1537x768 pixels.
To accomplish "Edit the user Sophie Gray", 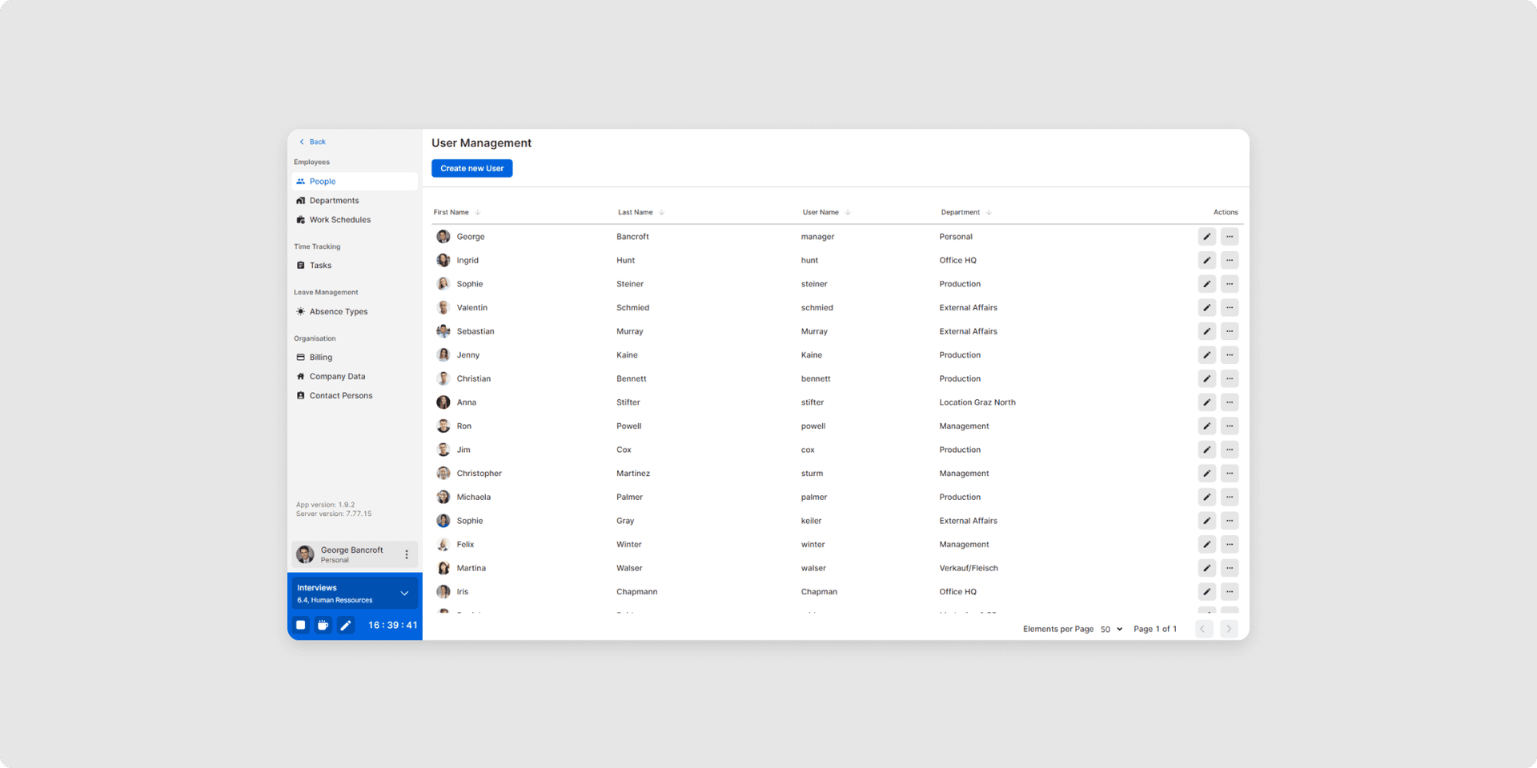I will pos(1206,521).
